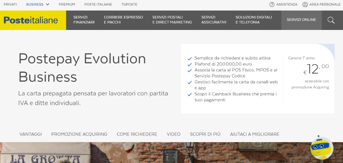Viewport: 343px width, 163px height.
Task: Jump to the Vantaggi section
Action: pos(30,134)
